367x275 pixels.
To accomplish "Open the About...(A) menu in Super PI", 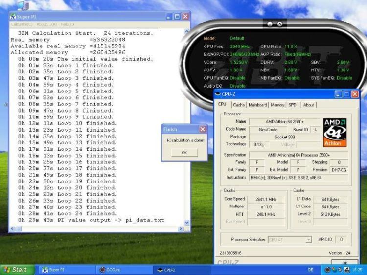I will pyautogui.click(x=47, y=24).
